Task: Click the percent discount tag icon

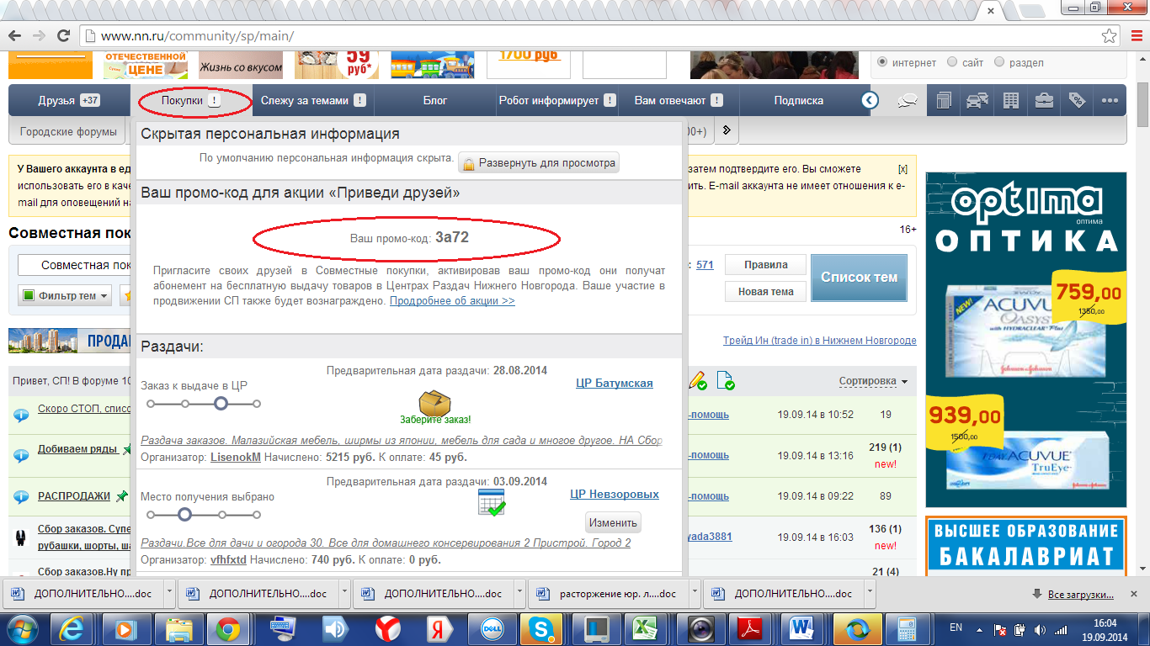Action: click(1077, 101)
